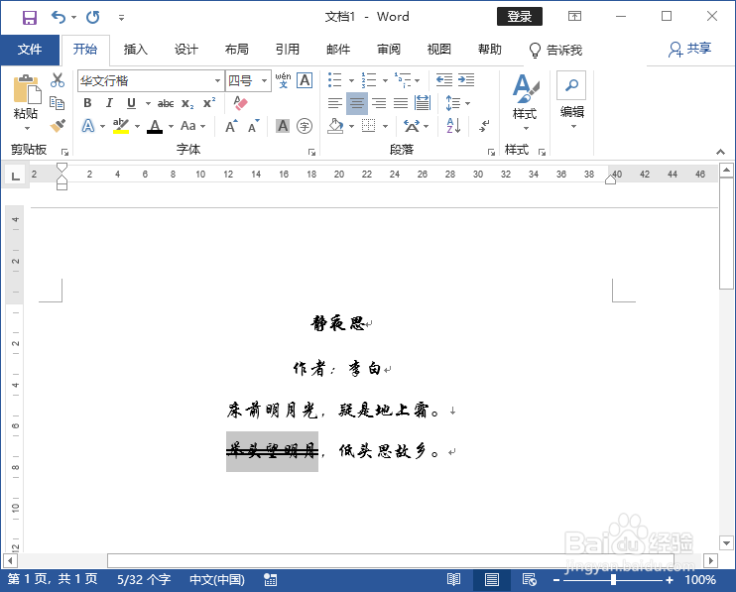Click the zoom slider handle
This screenshot has width=736, height=592.
pos(613,580)
